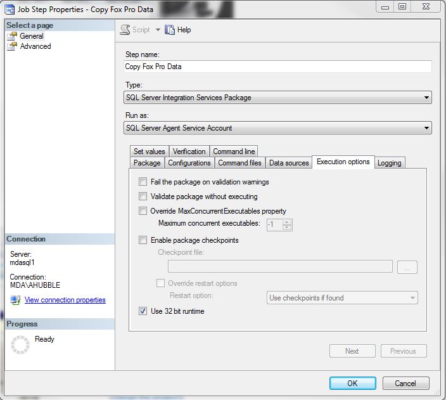The height and width of the screenshot is (400, 446).
Task: Check Override MaxConcurrentExecutables property
Action: click(143, 210)
